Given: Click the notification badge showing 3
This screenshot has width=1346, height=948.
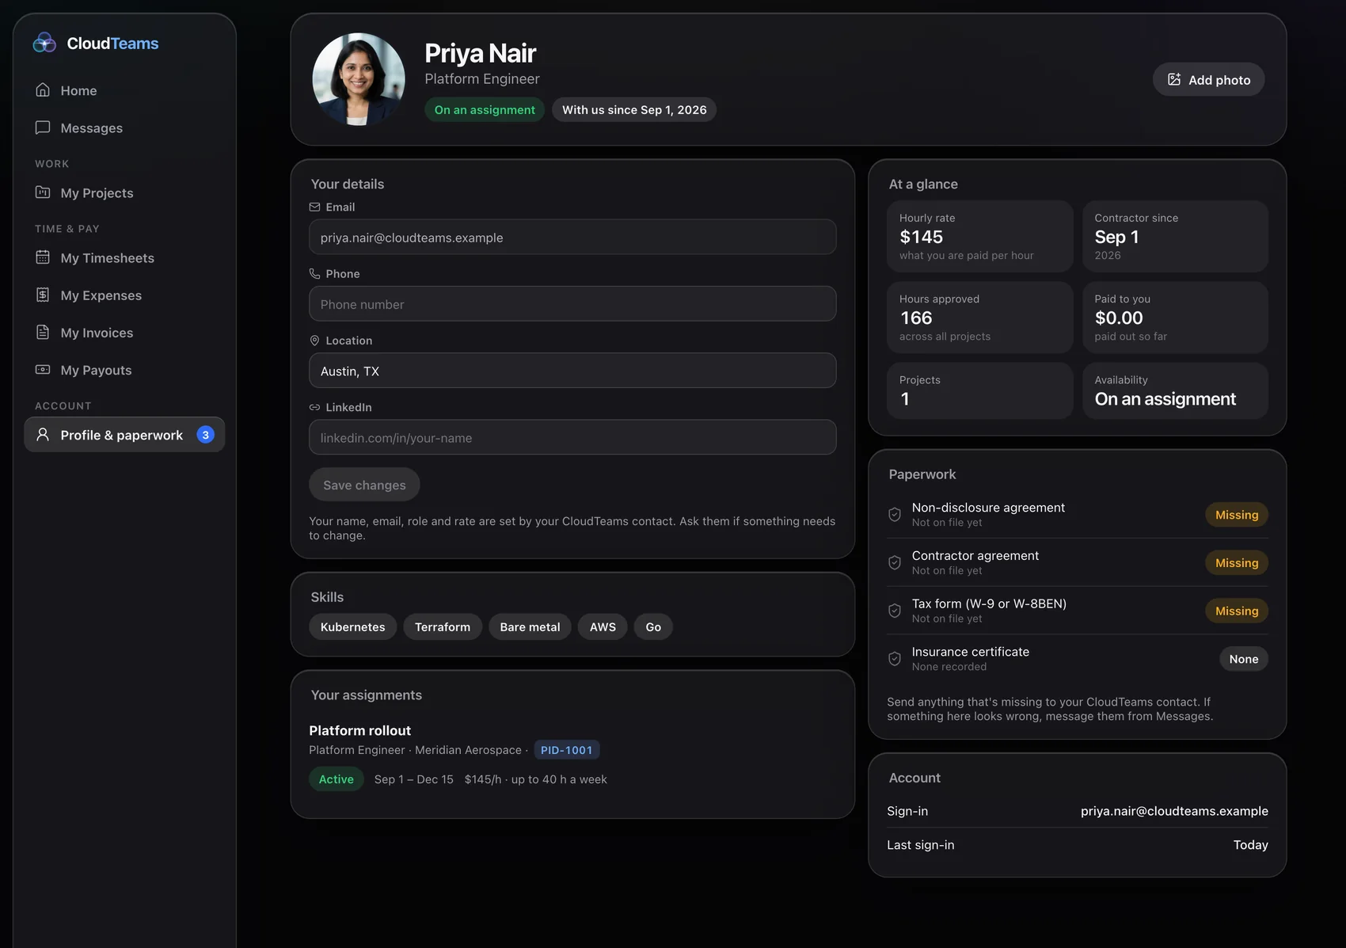Looking at the screenshot, I should [205, 435].
